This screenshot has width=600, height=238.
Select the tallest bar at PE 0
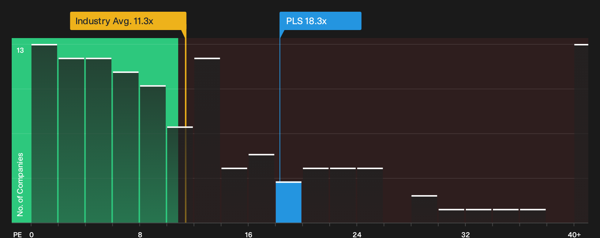(x=44, y=133)
